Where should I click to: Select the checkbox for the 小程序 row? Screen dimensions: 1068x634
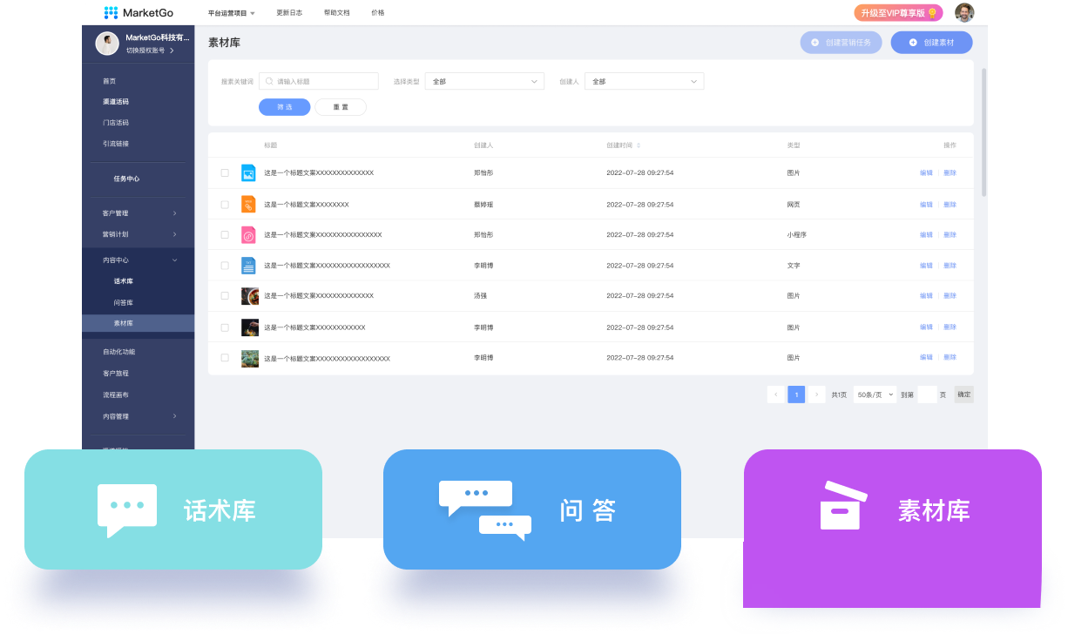225,234
